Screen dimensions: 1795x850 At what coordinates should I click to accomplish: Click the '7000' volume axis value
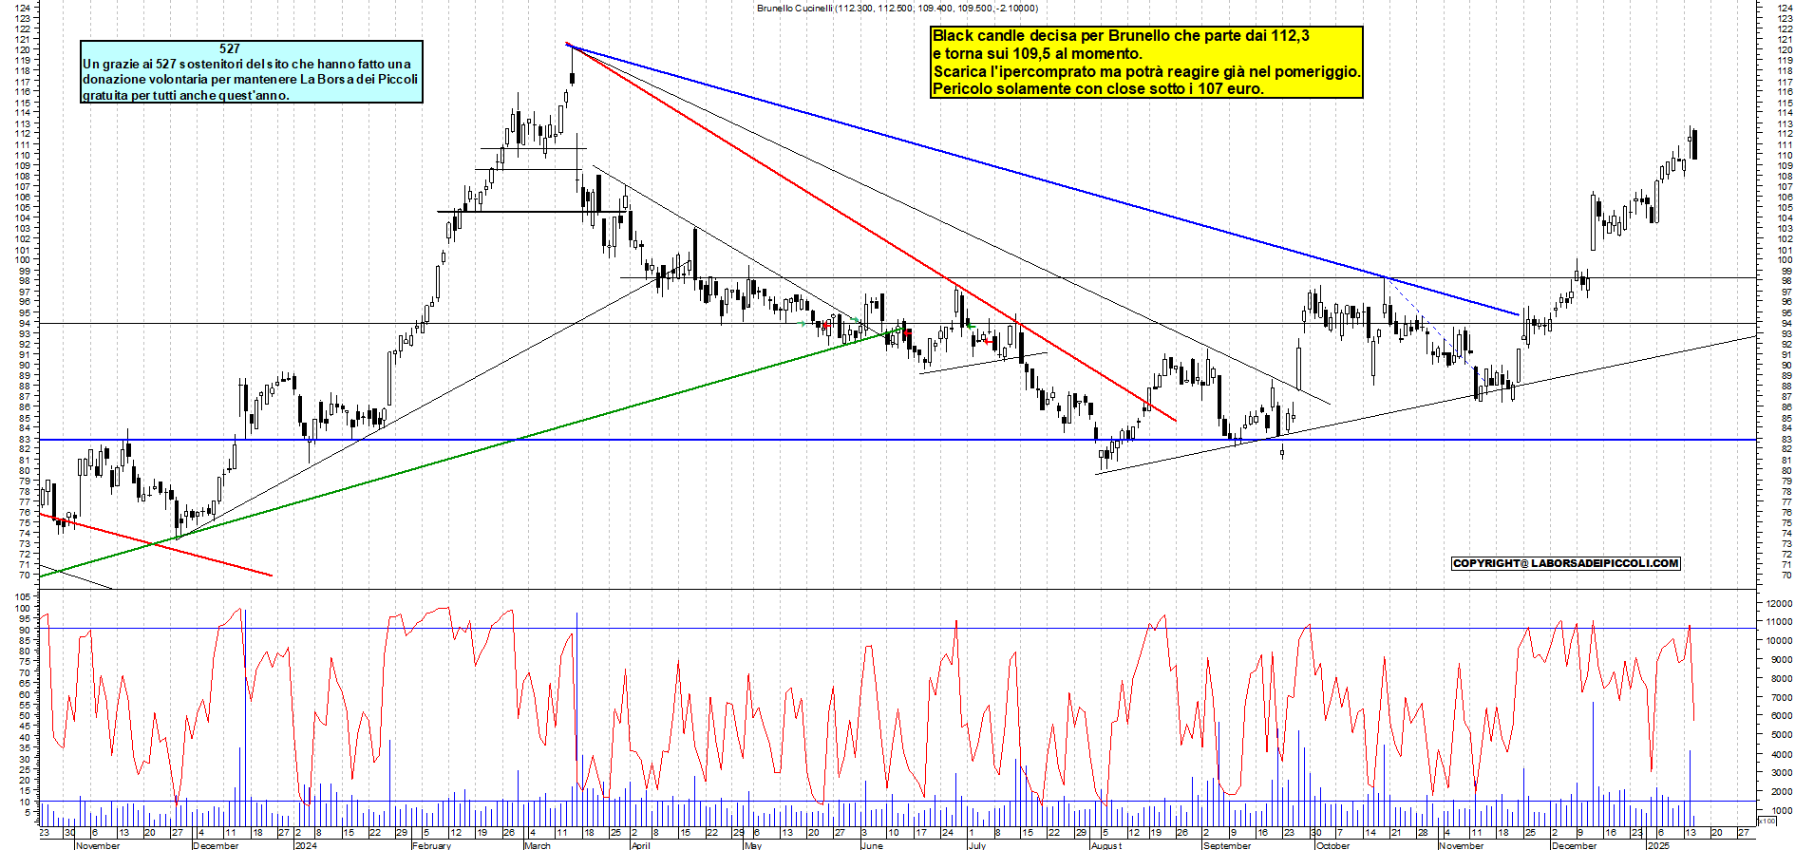1780,698
